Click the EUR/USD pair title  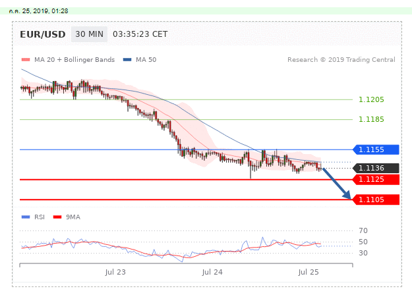coord(43,34)
